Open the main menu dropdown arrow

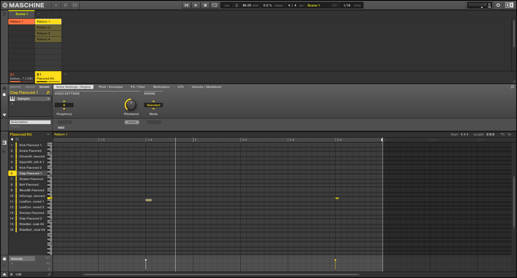(56, 5)
